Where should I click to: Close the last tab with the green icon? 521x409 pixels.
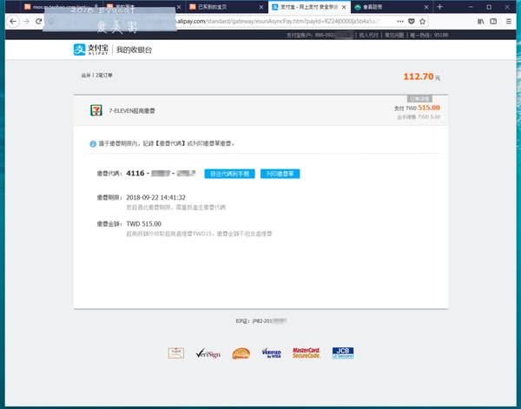[426, 7]
